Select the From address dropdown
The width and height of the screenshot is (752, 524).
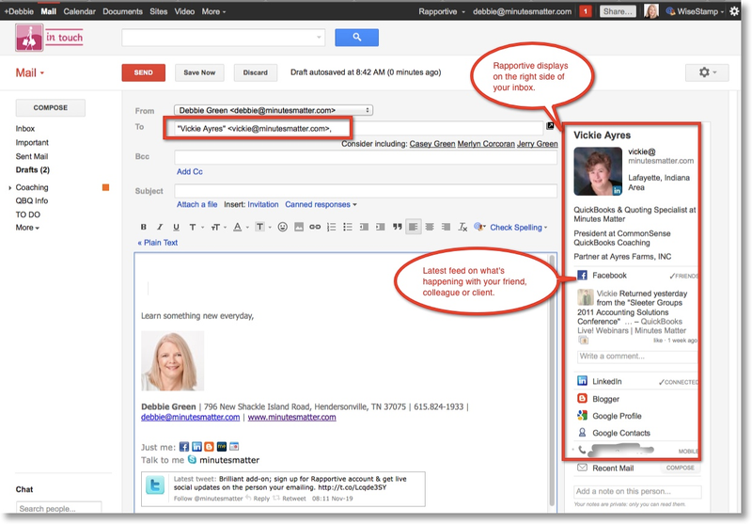click(x=274, y=110)
